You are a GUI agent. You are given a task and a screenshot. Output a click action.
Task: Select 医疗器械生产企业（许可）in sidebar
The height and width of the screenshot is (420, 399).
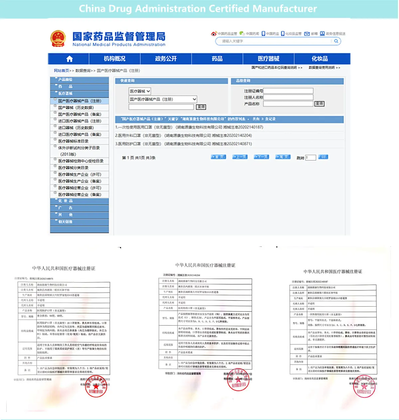click(x=80, y=174)
